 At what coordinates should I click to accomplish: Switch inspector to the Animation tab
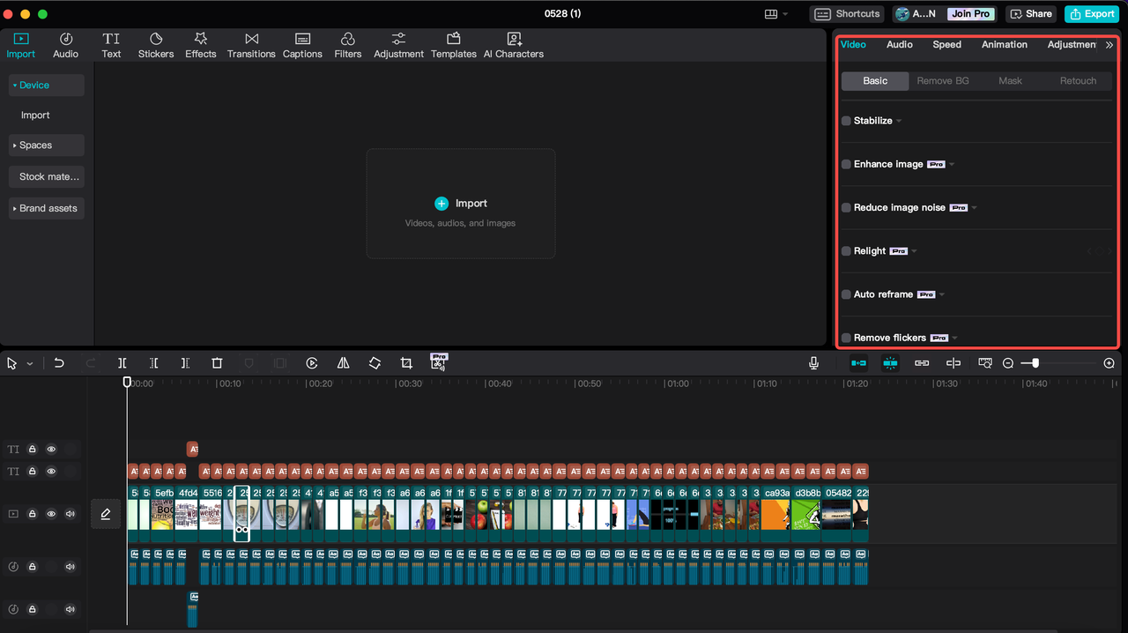point(1005,44)
